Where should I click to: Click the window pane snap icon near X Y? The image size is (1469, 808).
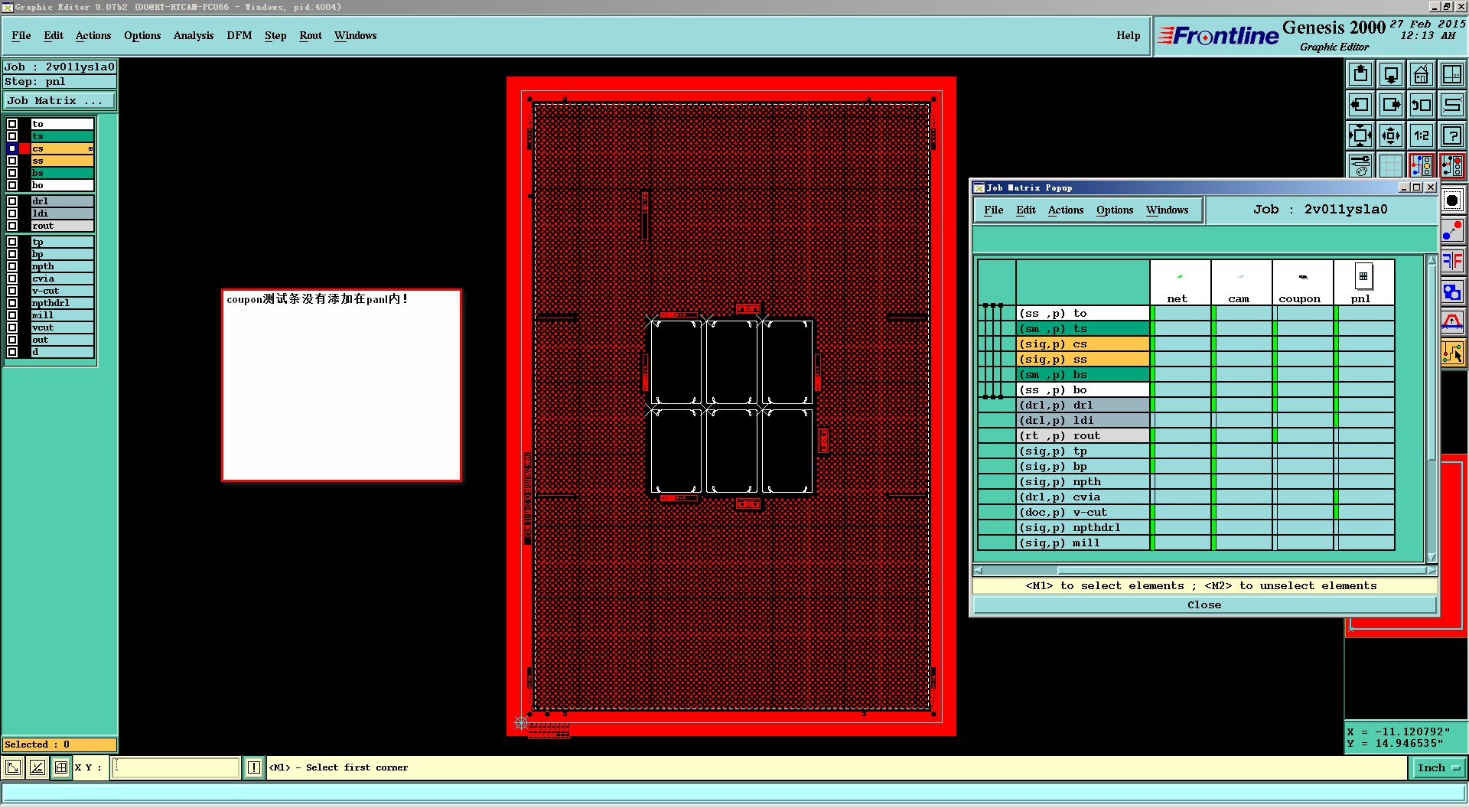(x=62, y=767)
